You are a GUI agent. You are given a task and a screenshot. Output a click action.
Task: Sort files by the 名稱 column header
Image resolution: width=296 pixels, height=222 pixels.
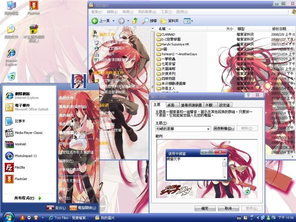[x=181, y=29]
